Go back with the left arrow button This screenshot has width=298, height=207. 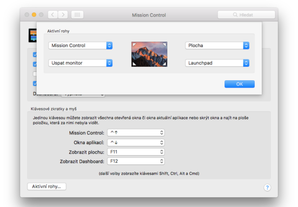(x=54, y=15)
